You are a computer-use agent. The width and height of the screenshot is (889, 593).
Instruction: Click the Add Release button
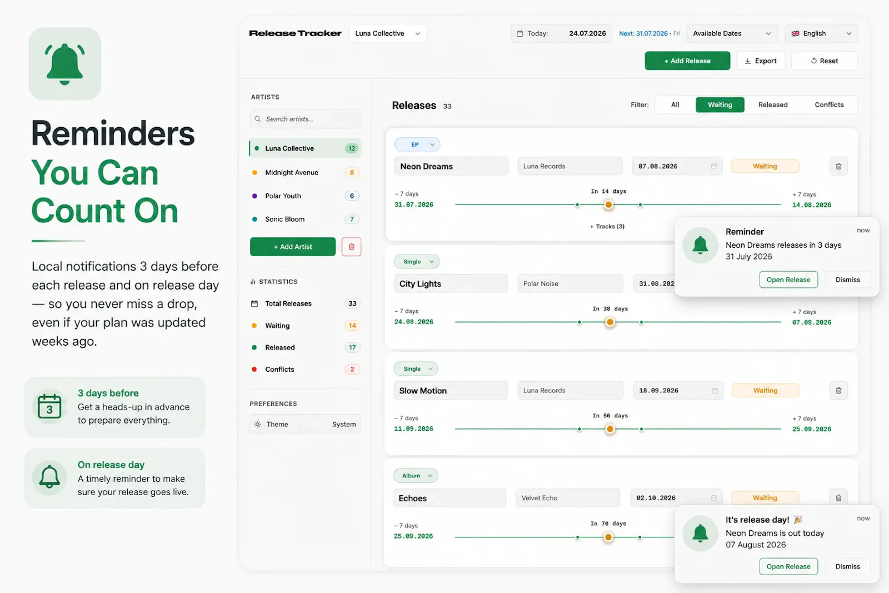point(687,61)
